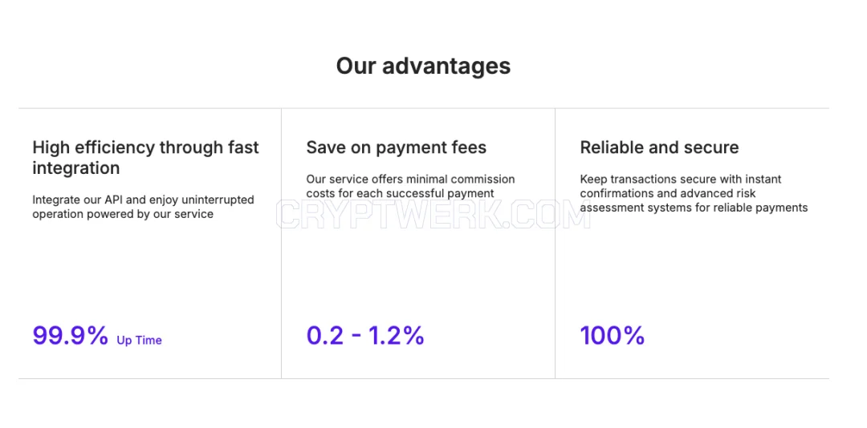Click 'Keep transactions secure with instant' line
The image size is (867, 428).
click(x=681, y=179)
